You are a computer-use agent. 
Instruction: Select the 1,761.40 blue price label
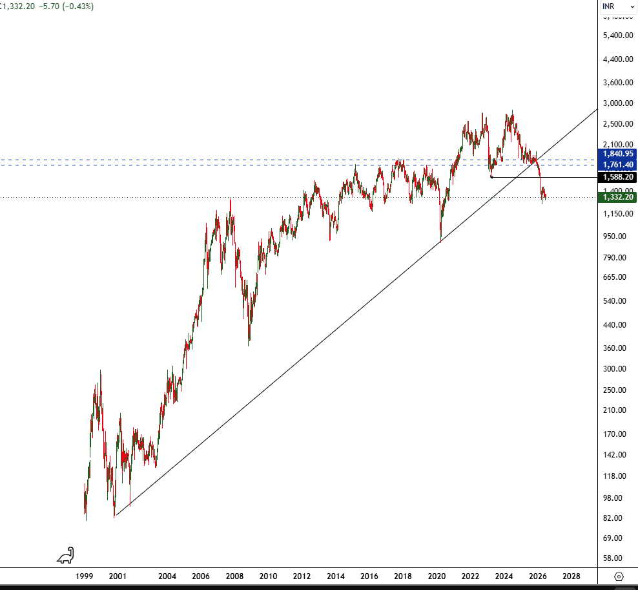[617, 165]
